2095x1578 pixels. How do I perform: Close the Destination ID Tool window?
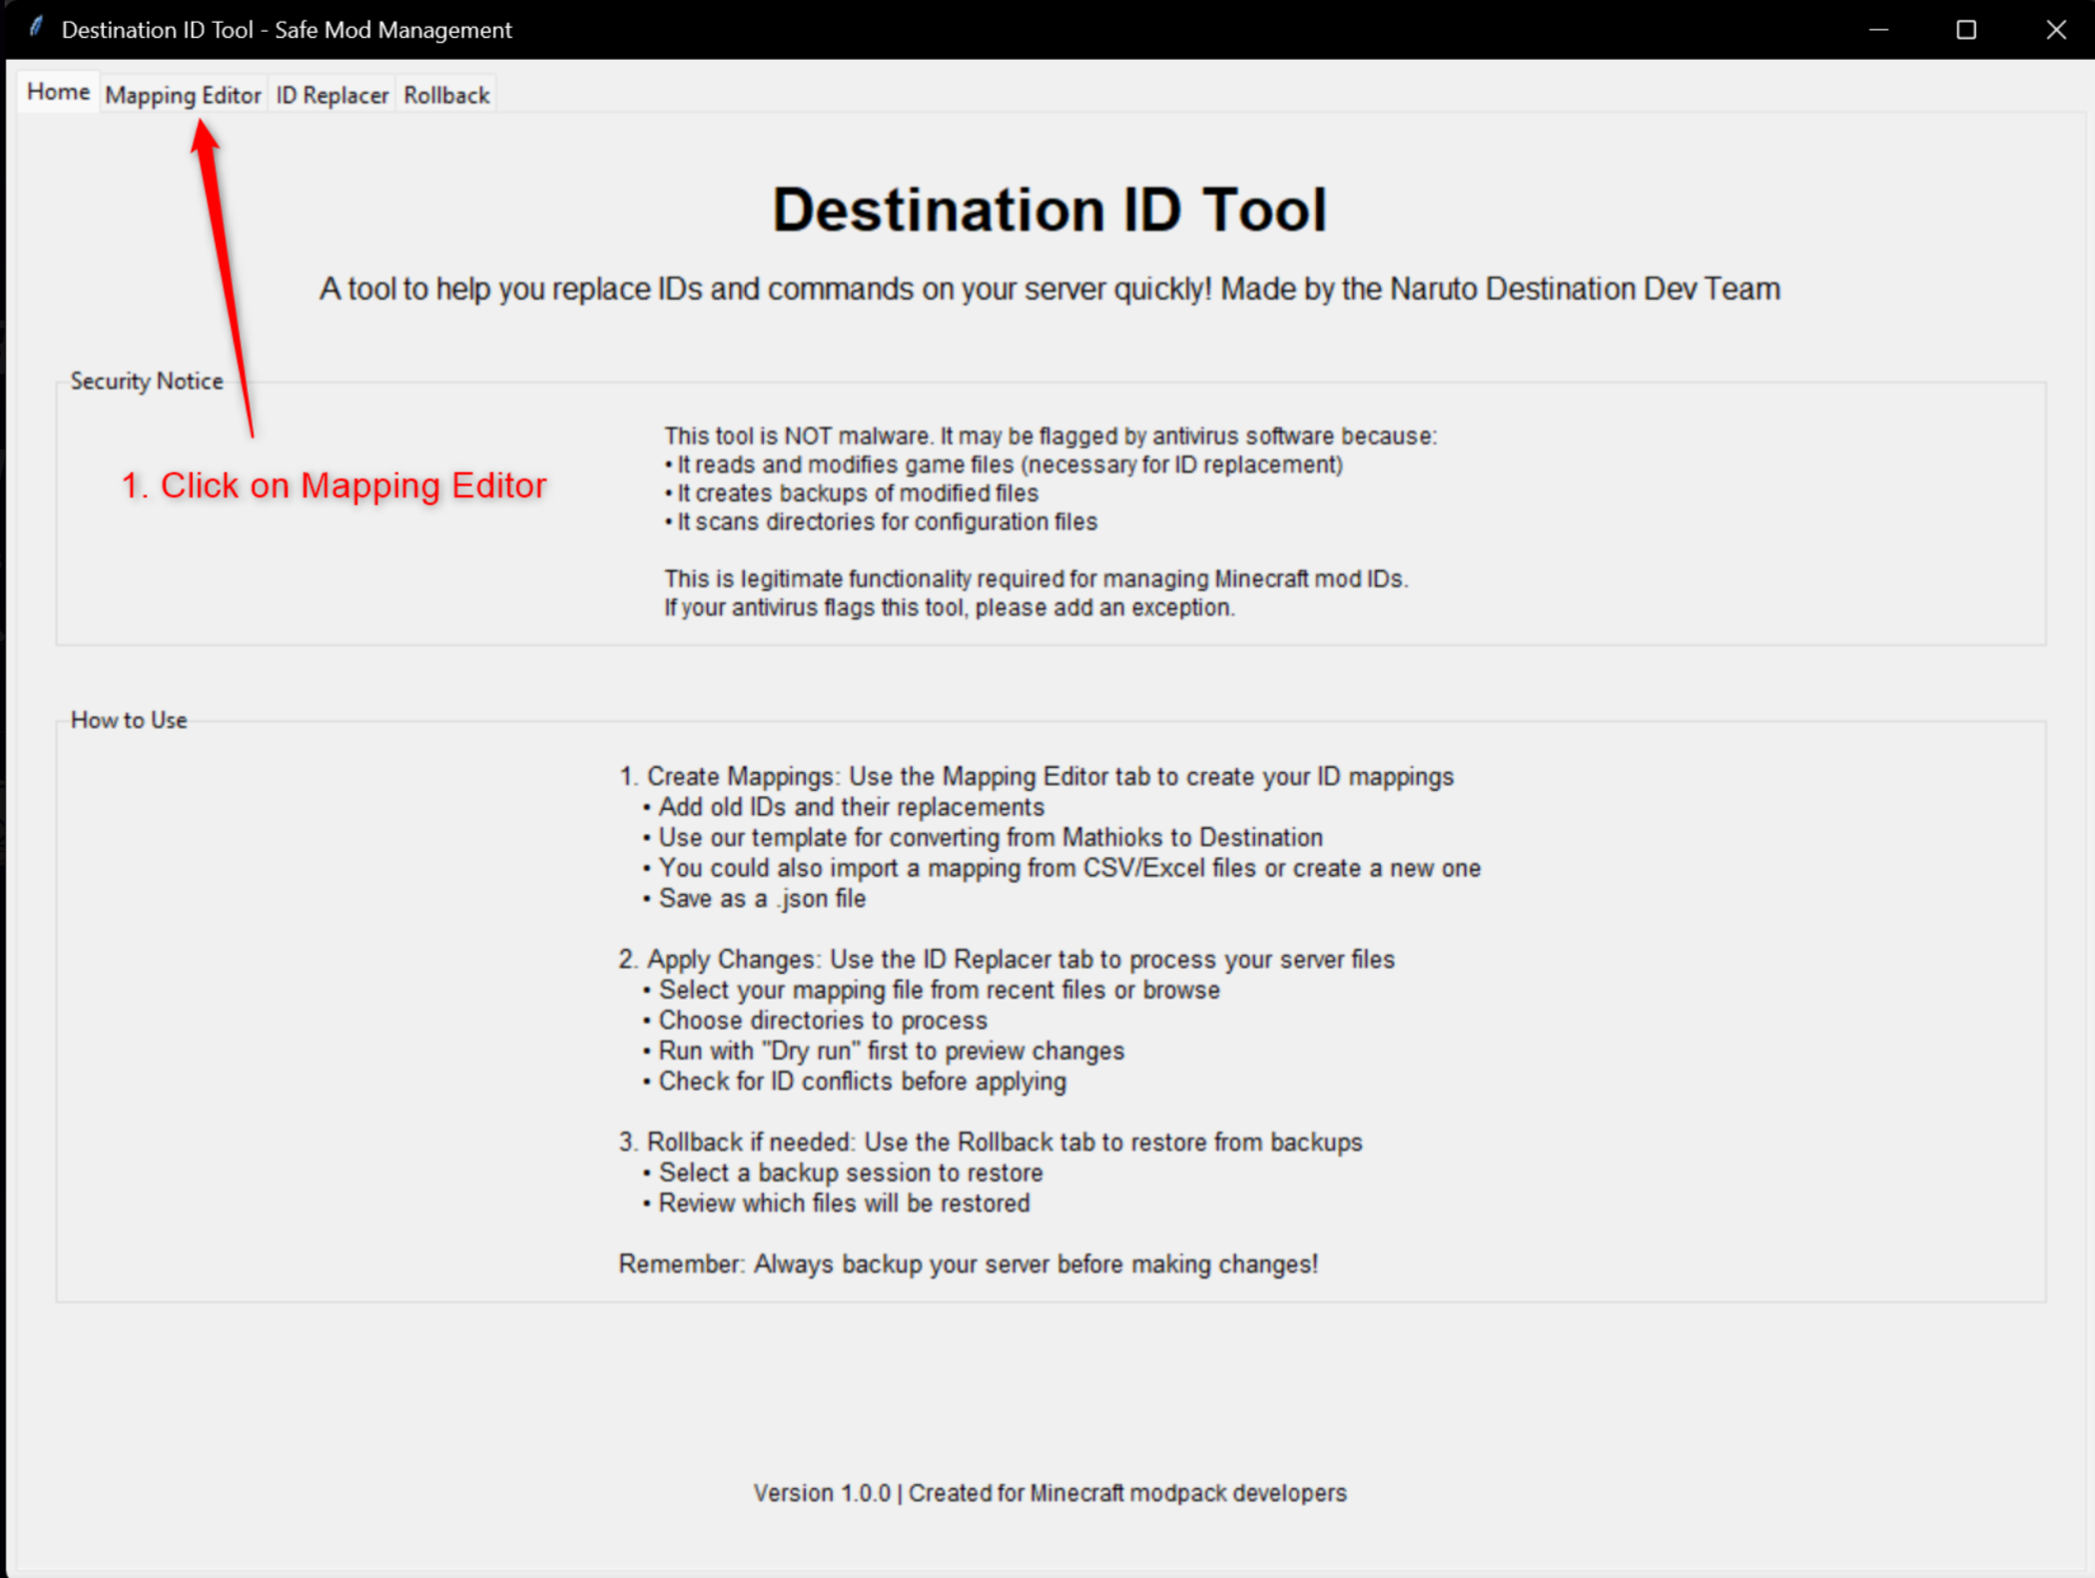(x=2055, y=29)
